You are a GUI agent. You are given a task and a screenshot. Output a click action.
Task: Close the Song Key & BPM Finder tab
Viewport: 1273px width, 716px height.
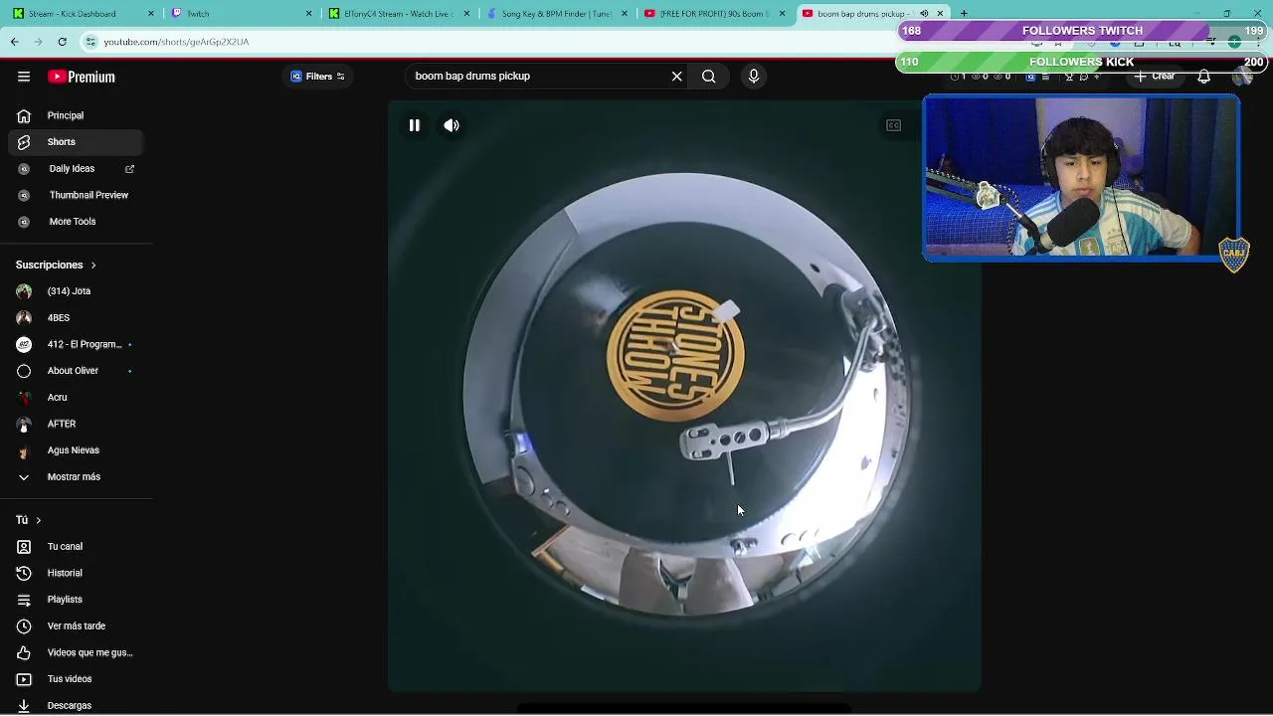(624, 14)
